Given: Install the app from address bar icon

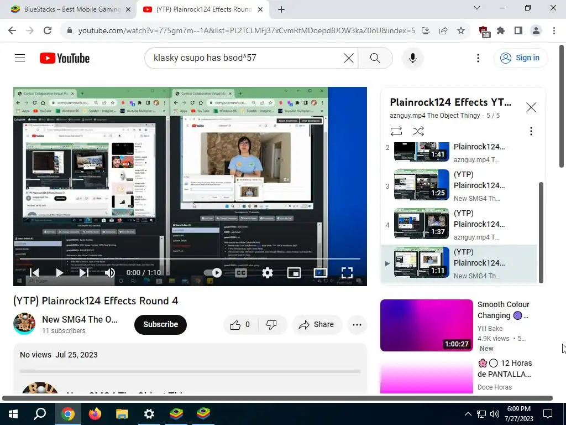Looking at the screenshot, I should pyautogui.click(x=426, y=31).
